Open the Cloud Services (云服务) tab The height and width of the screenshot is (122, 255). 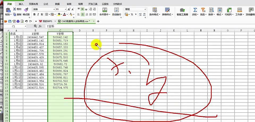pos(105,4)
